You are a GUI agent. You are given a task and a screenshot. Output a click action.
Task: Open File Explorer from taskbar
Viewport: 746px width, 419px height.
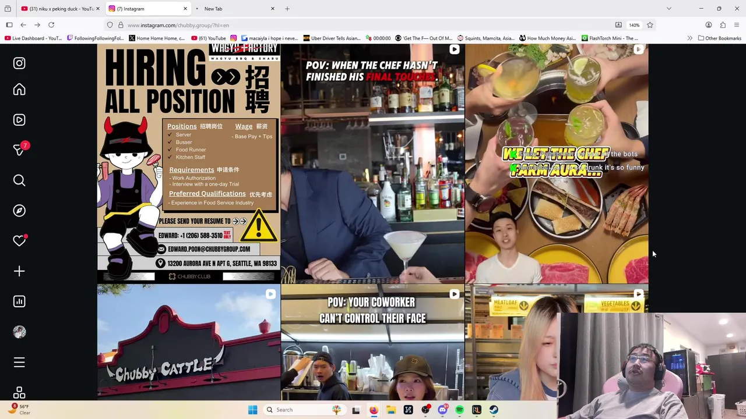(x=390, y=410)
